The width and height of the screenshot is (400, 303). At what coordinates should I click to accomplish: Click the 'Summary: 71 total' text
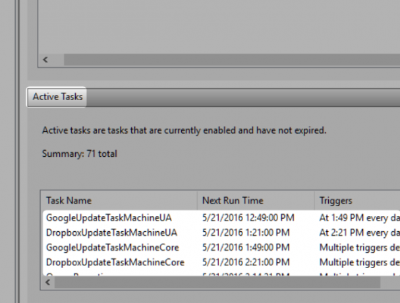(x=79, y=153)
